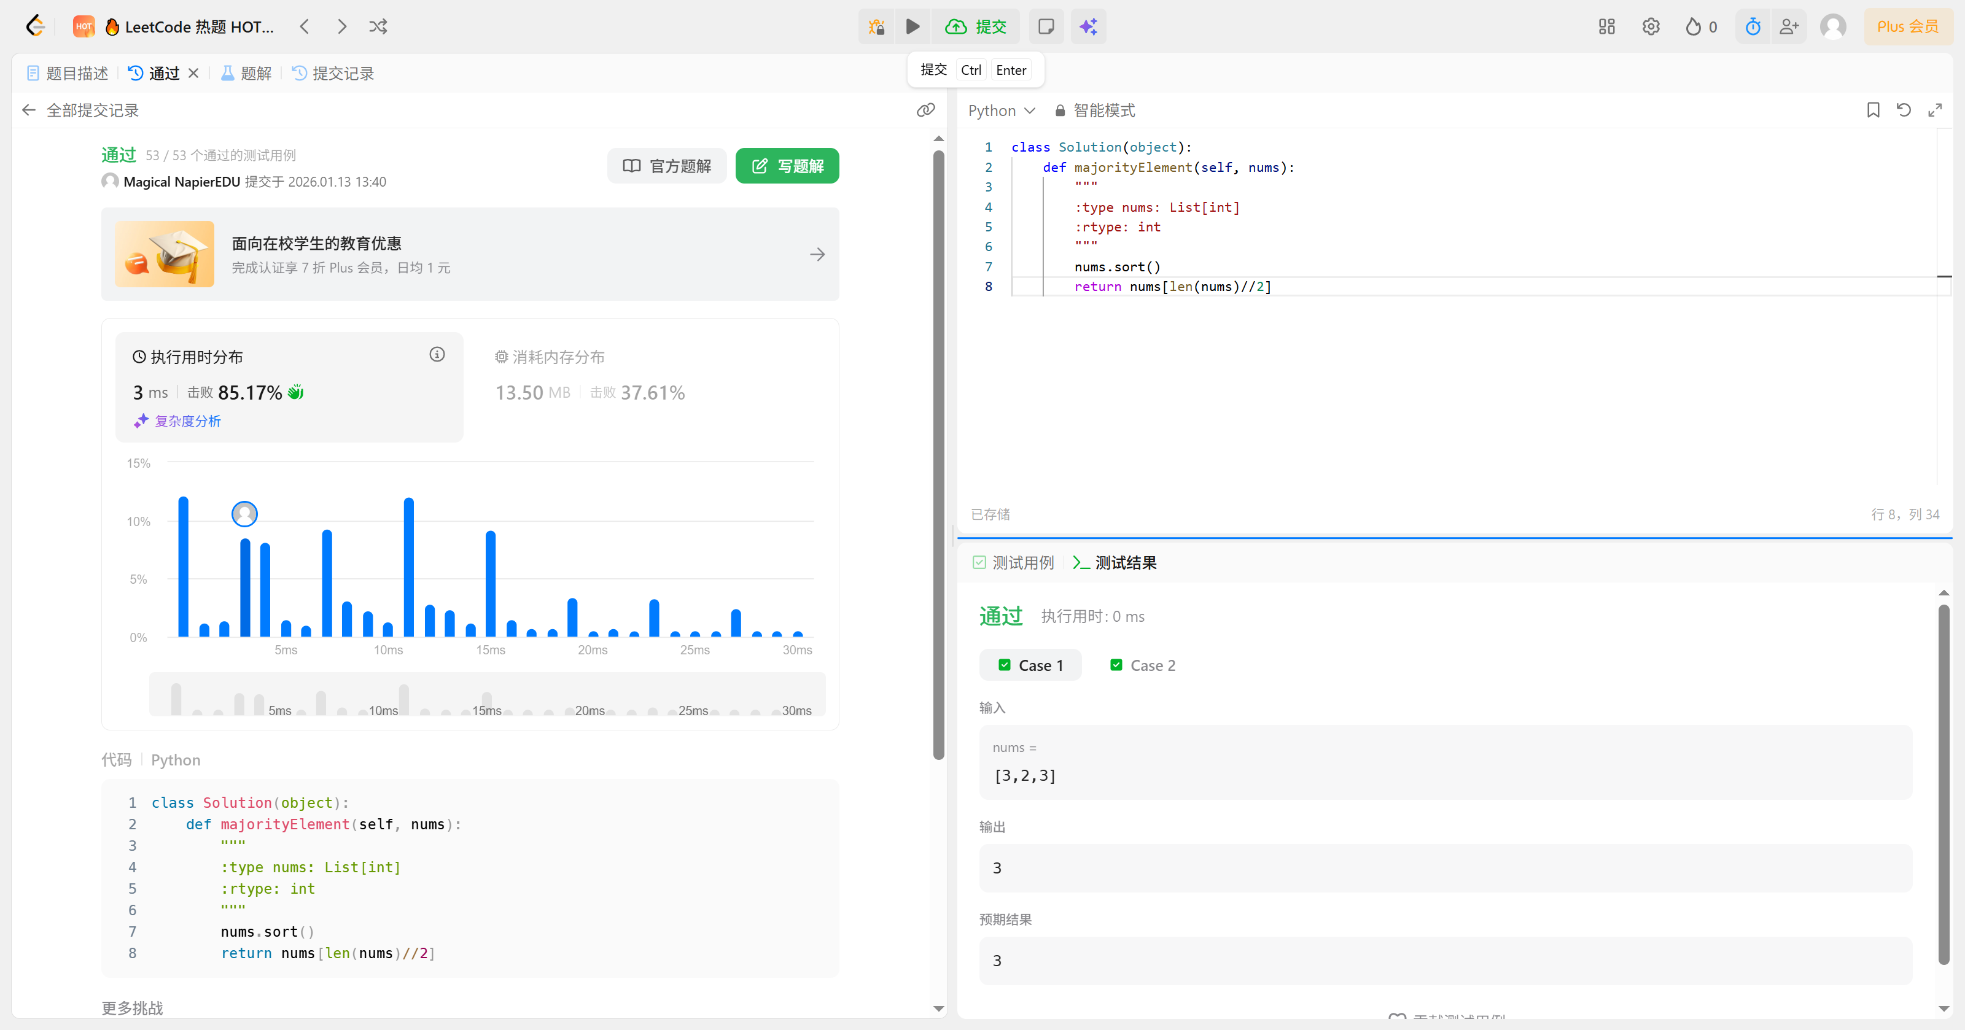Open the Python language dropdown
Image resolution: width=1965 pixels, height=1030 pixels.
click(1001, 110)
